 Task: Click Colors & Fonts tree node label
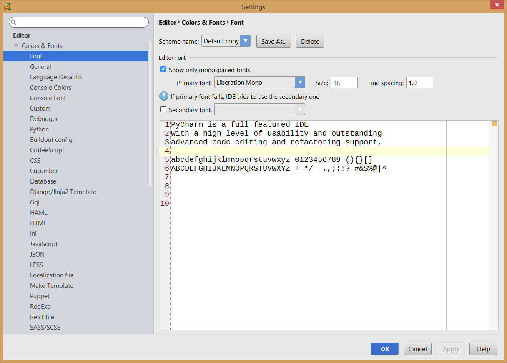(42, 45)
